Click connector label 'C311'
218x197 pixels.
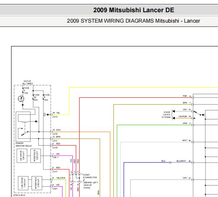click(x=55, y=141)
